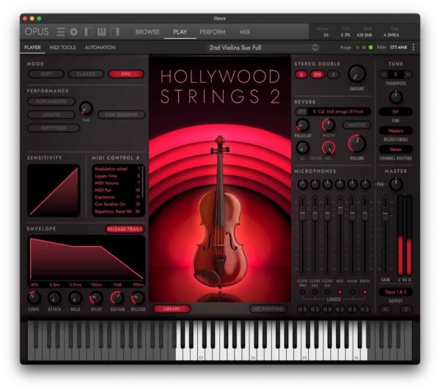This screenshot has width=440, height=391.
Task: Select Stereo Double R channel
Action: [x=334, y=75]
